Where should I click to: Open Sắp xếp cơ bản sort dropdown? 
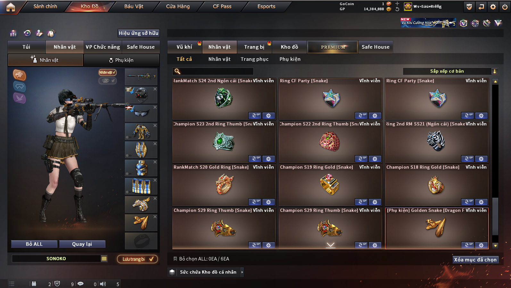450,71
